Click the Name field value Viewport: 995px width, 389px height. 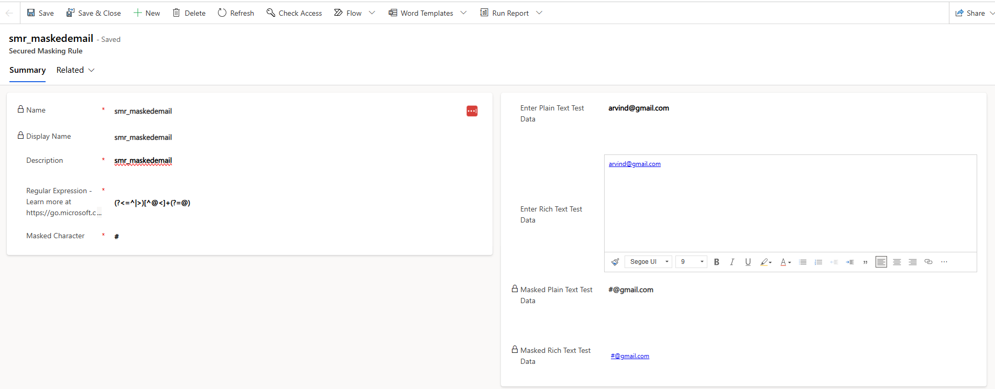click(x=143, y=111)
